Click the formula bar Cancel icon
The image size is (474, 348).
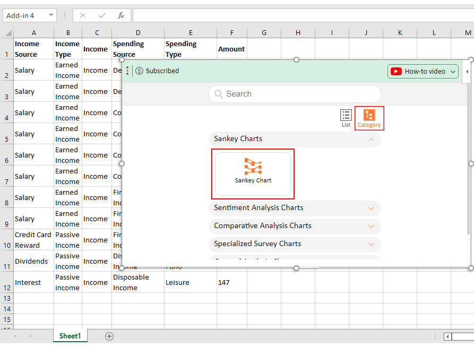click(82, 15)
